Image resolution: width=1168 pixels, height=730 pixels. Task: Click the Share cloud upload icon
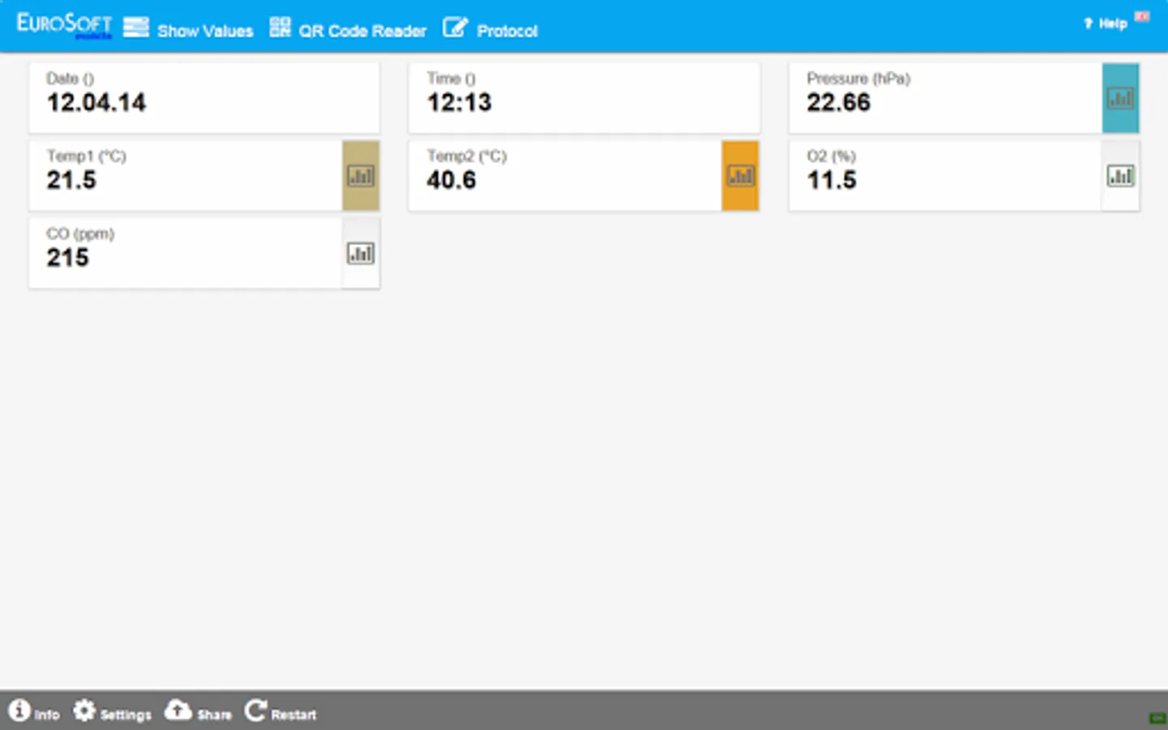pos(178,711)
